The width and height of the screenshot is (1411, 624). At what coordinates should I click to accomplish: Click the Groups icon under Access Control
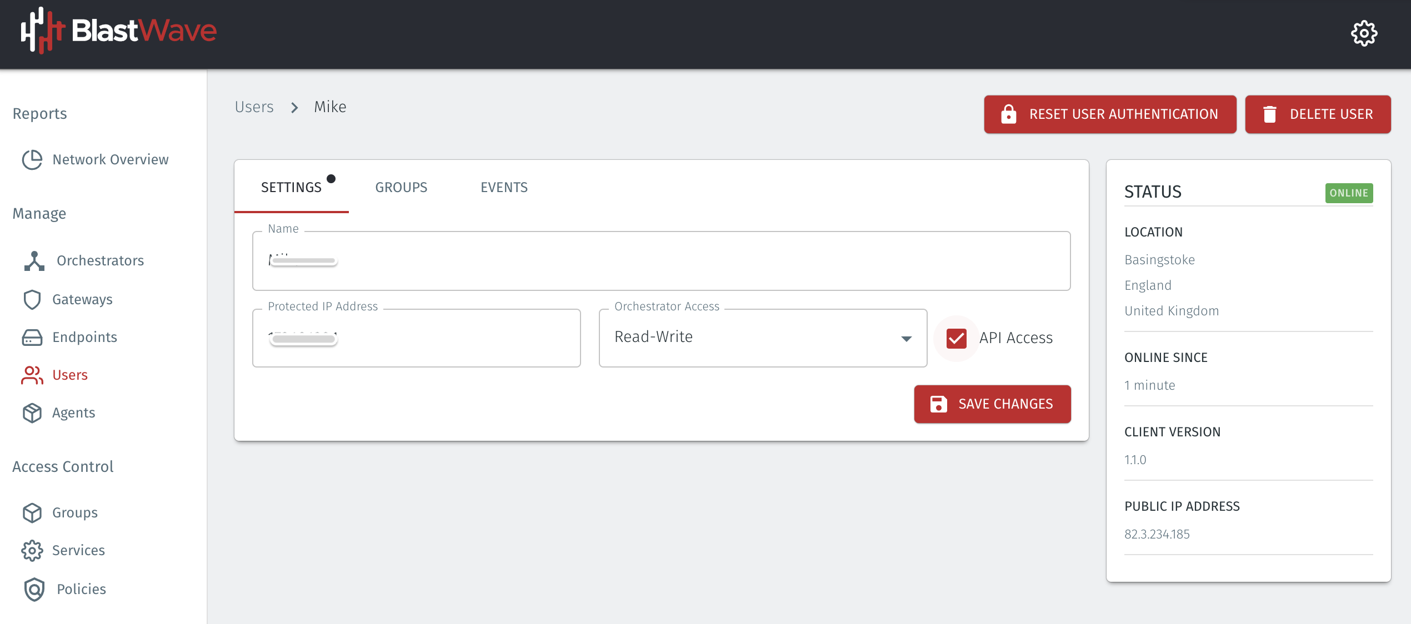tap(32, 512)
